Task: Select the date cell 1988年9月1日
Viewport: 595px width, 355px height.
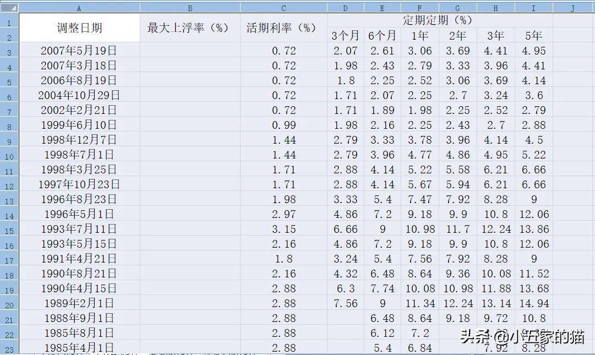Action: tap(79, 318)
